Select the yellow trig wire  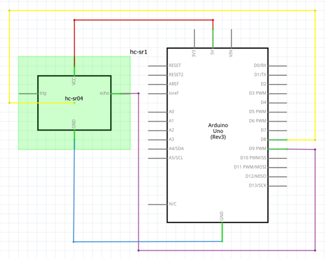[162, 10]
